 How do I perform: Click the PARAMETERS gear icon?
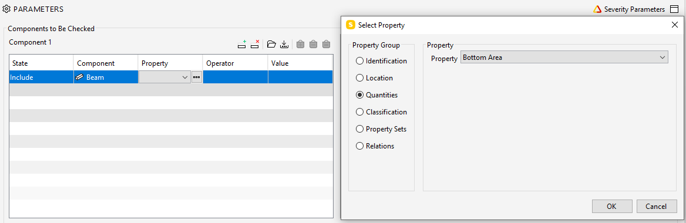click(6, 9)
